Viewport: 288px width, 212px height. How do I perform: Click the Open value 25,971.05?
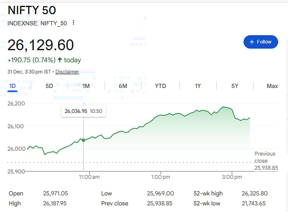point(56,193)
